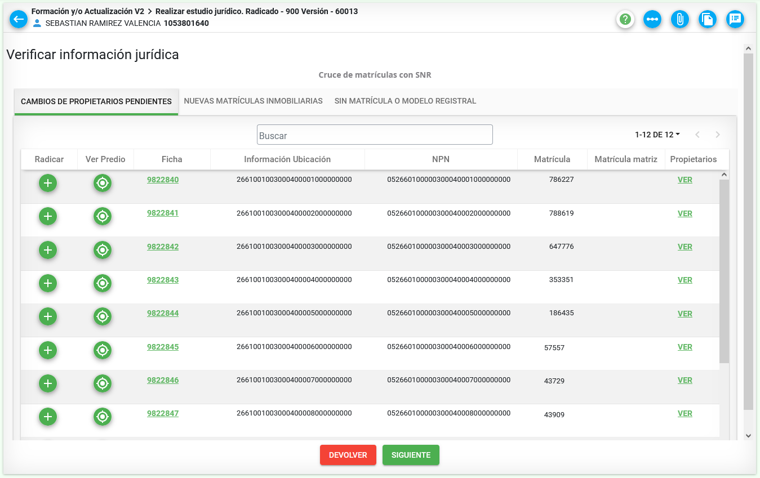Go to next page arrow in paginator
760x478 pixels.
718,135
